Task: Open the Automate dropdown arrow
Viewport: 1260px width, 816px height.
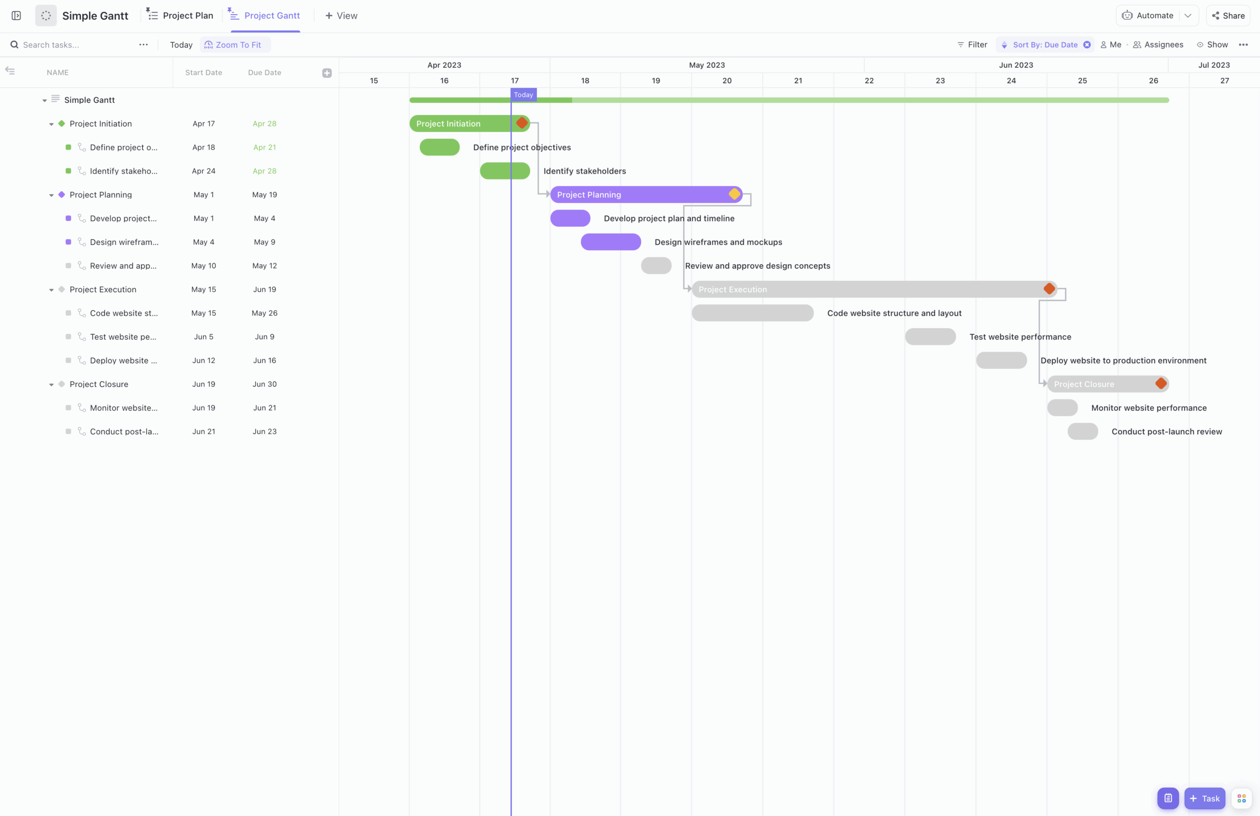Action: [1189, 15]
